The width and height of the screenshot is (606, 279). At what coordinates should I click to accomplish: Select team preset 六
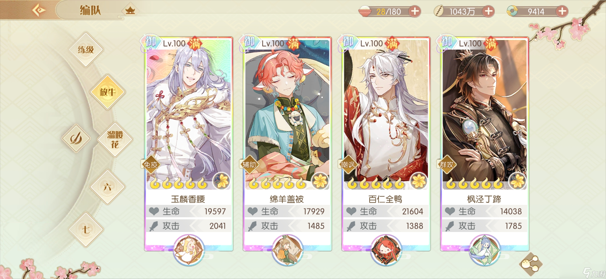tap(107, 187)
